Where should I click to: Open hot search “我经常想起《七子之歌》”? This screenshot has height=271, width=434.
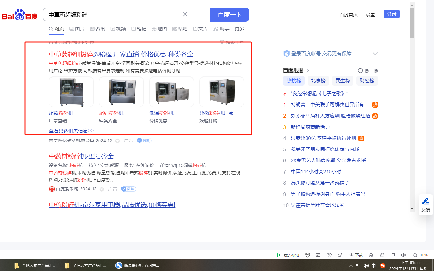[320, 94]
